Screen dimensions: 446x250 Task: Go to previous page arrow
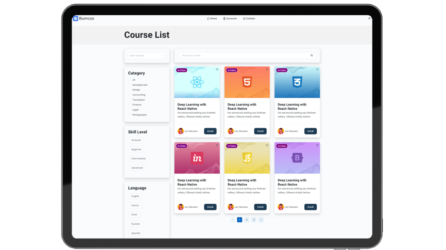(x=232, y=220)
